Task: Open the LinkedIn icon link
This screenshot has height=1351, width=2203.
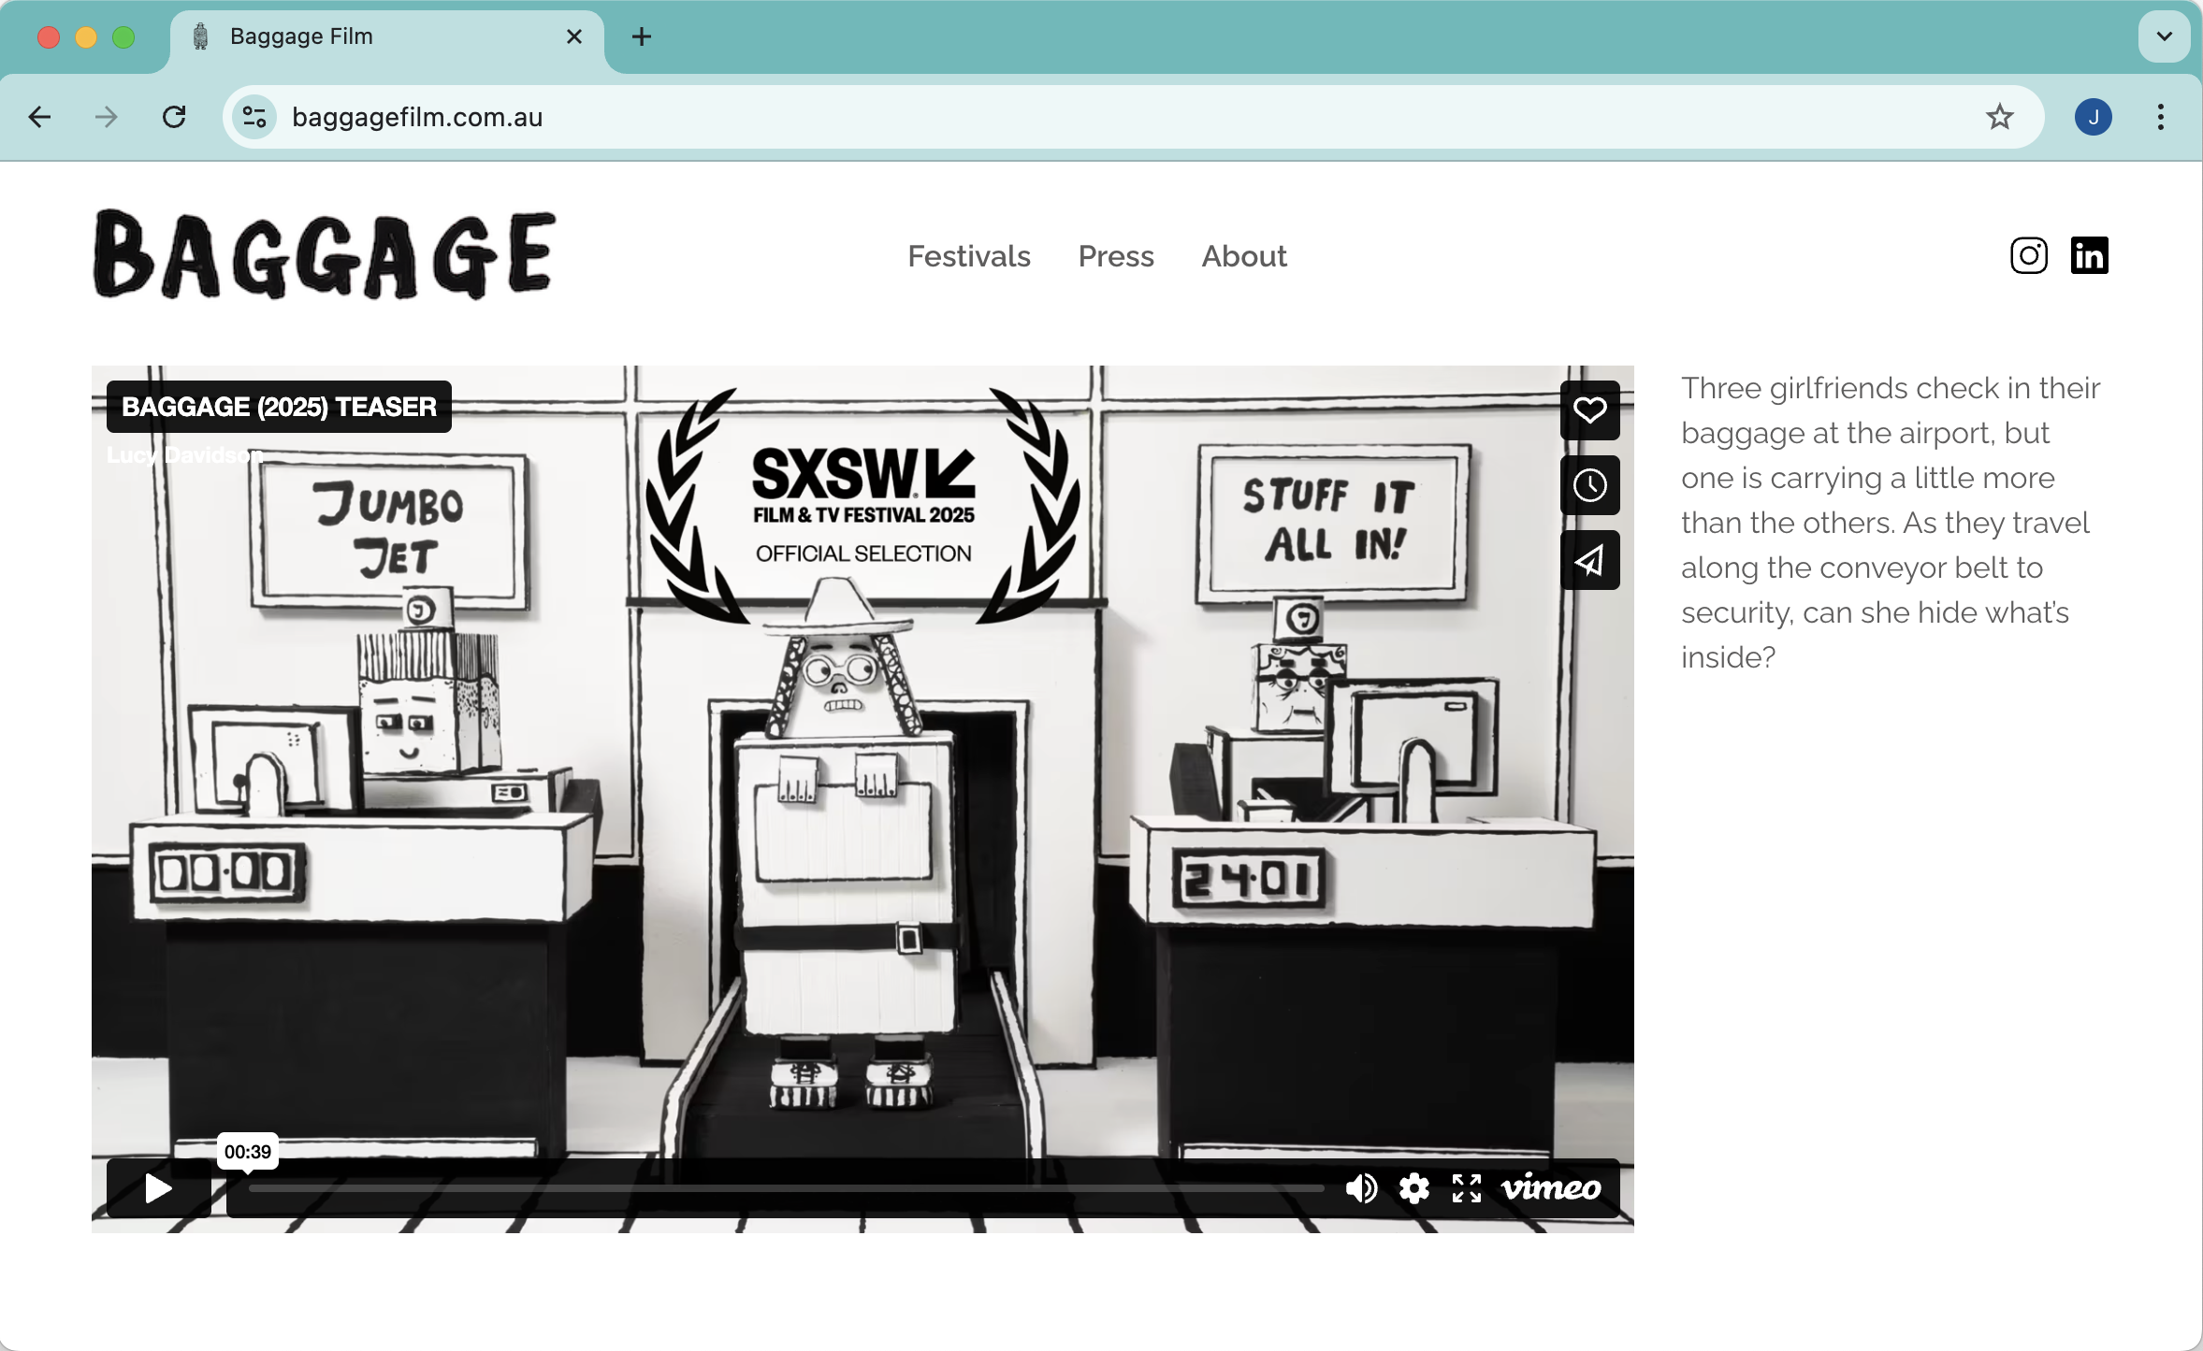Action: click(2089, 255)
